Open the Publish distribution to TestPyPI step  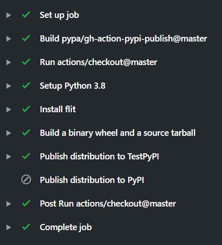[x=99, y=156]
